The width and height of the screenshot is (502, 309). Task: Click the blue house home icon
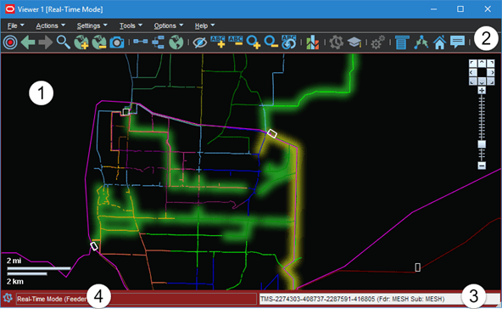439,42
